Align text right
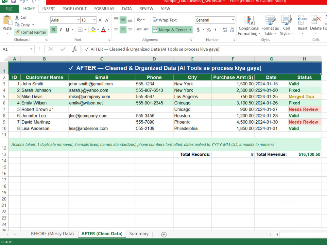 130,30
